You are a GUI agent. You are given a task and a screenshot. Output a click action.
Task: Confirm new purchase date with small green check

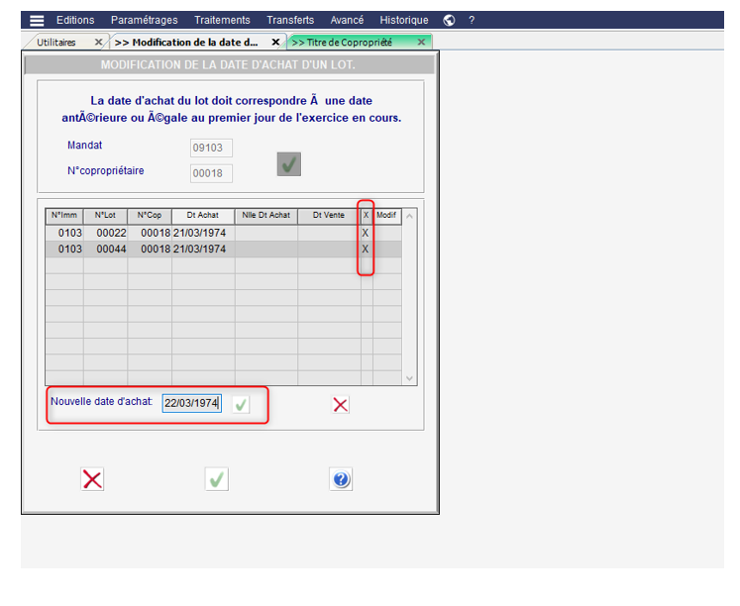tap(241, 404)
